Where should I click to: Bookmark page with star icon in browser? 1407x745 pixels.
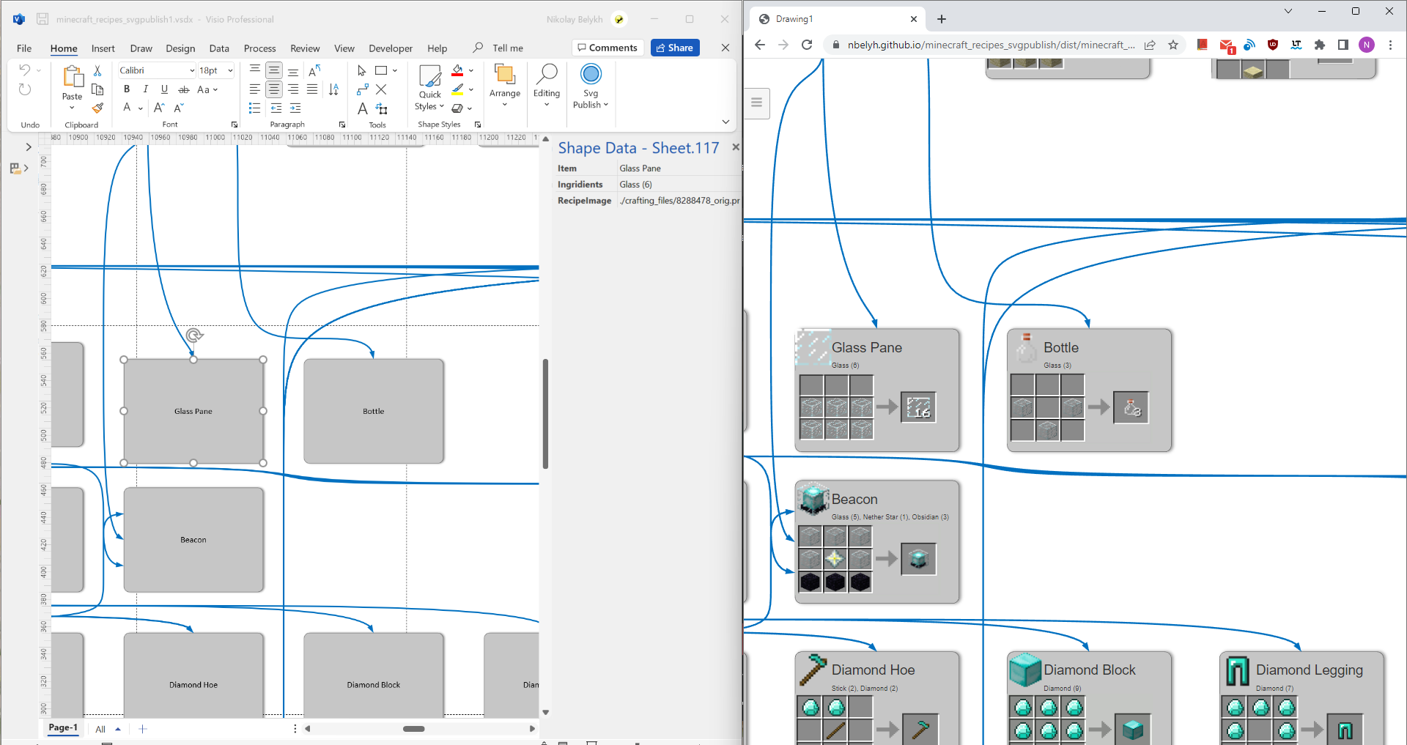click(1172, 45)
